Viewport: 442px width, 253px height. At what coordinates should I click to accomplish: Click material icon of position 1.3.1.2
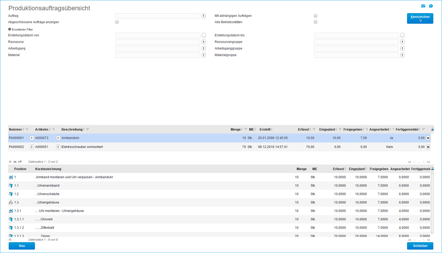(11, 228)
